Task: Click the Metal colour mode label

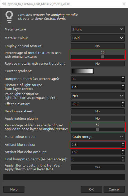Action: [x=20, y=137]
